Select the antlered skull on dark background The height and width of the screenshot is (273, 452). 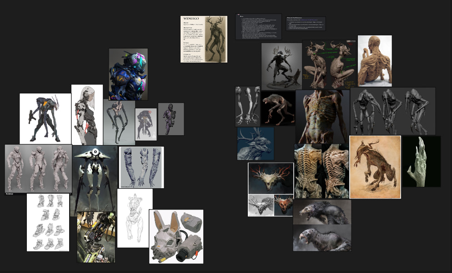click(271, 178)
